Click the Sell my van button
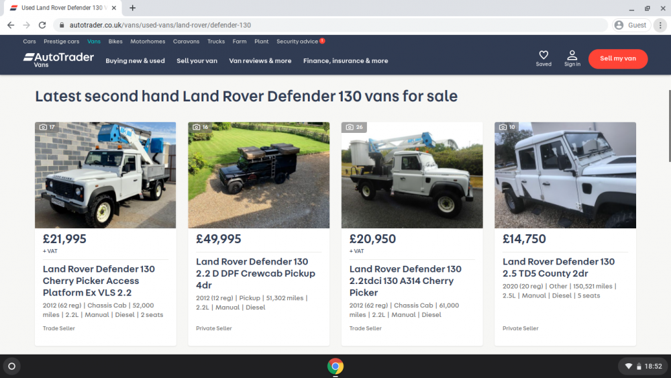Image resolution: width=671 pixels, height=378 pixels. point(618,58)
